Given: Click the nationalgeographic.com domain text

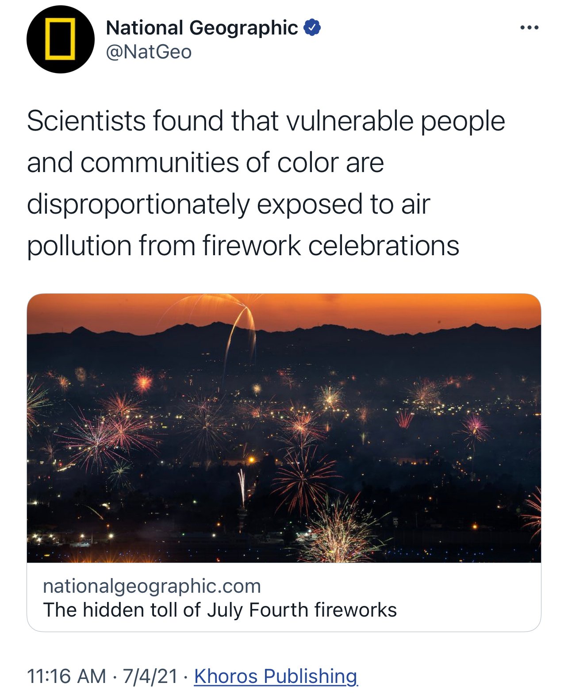Looking at the screenshot, I should pos(152,586).
